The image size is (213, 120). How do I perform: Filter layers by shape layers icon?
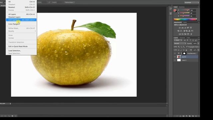(x=193, y=40)
